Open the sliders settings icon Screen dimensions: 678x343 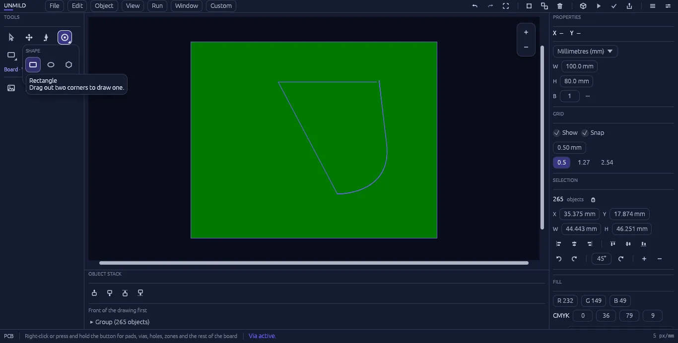[x=668, y=6]
